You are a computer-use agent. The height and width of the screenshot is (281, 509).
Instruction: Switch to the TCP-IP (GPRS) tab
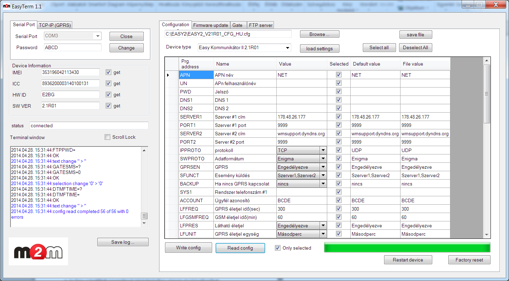(55, 25)
